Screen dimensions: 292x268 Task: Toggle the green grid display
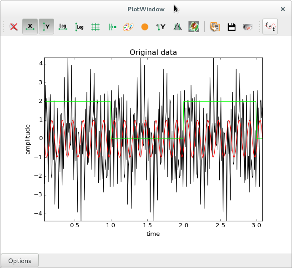click(x=96, y=27)
